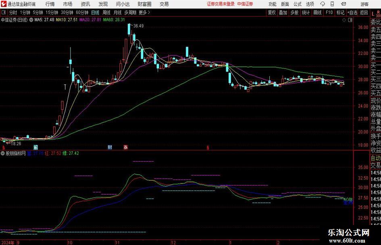Open the 行情 menu

pos(50,4)
